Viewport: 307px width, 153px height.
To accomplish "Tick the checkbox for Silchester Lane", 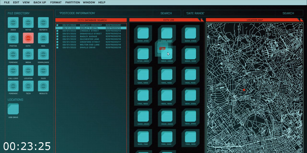I will pyautogui.click(x=57, y=39).
